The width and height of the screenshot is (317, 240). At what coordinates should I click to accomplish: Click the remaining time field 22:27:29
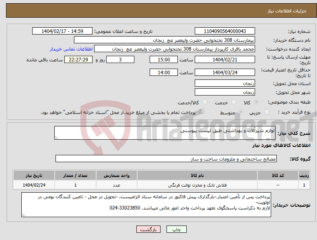78,59
